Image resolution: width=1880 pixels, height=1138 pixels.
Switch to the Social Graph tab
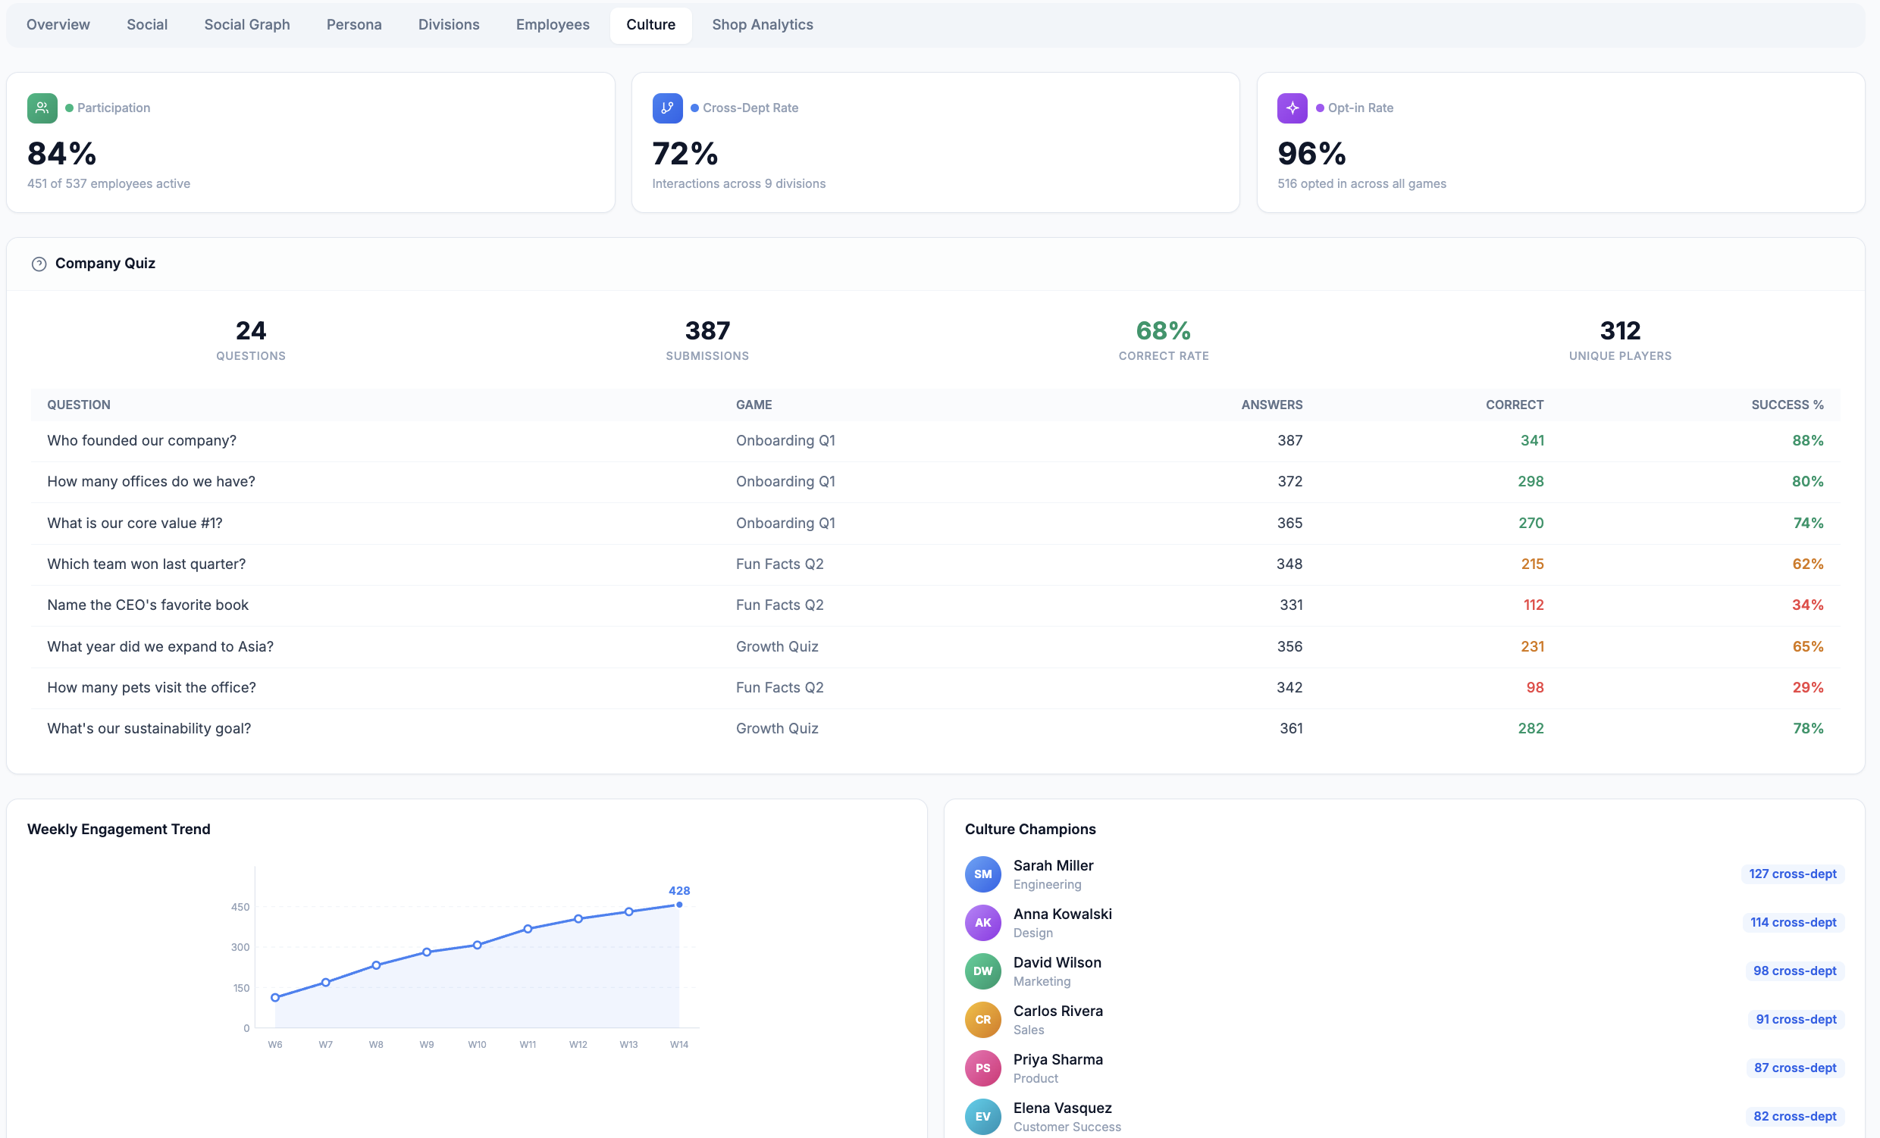coord(246,24)
